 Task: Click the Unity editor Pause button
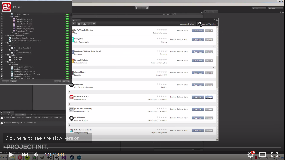click(141, 8)
